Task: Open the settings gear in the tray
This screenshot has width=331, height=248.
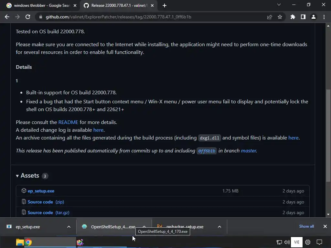Action: [308, 242]
